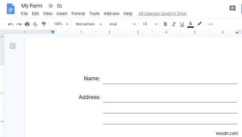This screenshot has width=242, height=137.
Task: Open the Help menu
Action: [128, 14]
